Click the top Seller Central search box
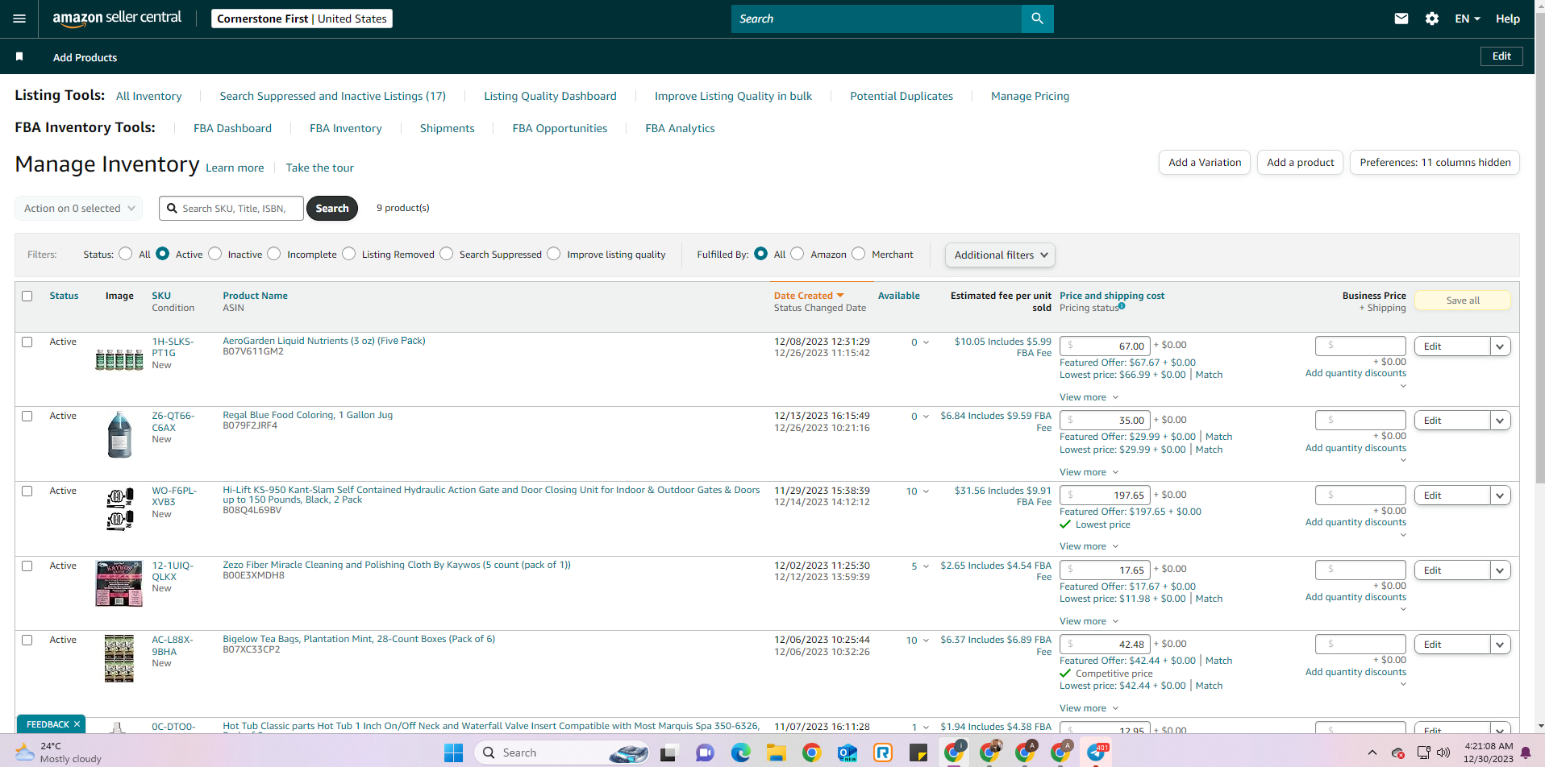Image resolution: width=1545 pixels, height=767 pixels. [877, 19]
